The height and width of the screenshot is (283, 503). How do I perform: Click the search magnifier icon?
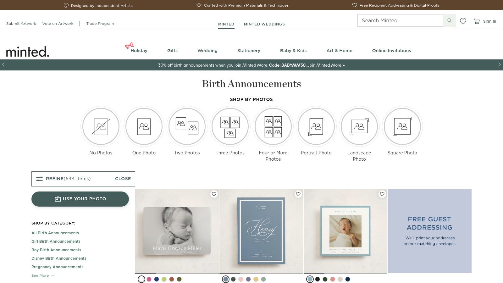click(449, 20)
